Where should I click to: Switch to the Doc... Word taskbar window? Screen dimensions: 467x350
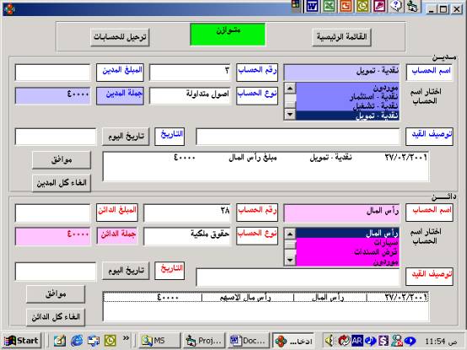pyautogui.click(x=249, y=341)
